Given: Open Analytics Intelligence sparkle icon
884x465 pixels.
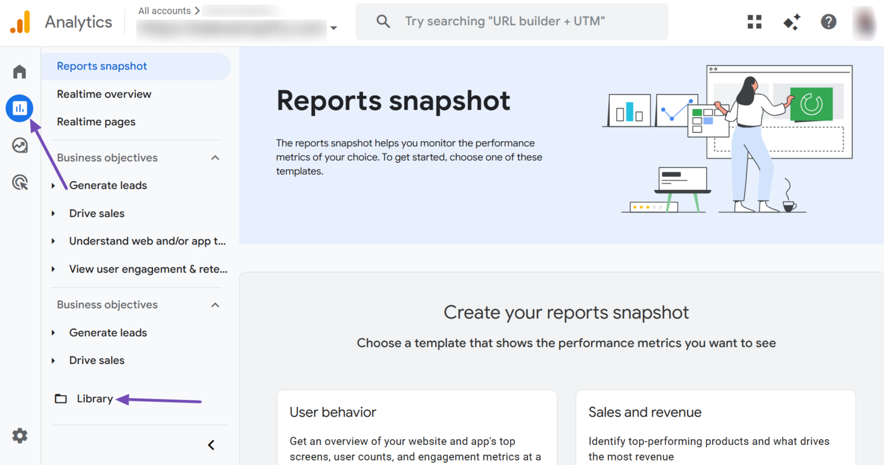Looking at the screenshot, I should pos(791,21).
